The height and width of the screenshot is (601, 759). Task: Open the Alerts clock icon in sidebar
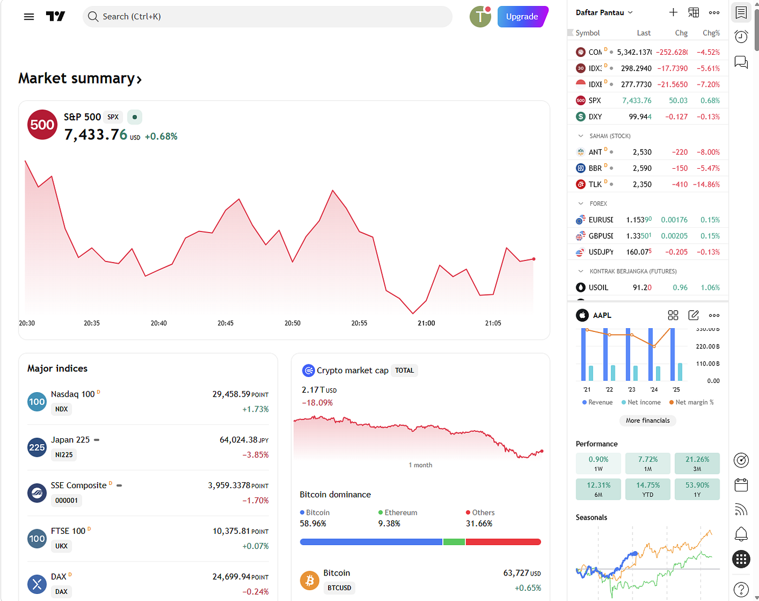point(741,37)
